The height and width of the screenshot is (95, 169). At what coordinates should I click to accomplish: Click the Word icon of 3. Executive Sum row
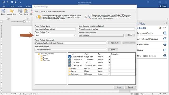click(x=69, y=65)
